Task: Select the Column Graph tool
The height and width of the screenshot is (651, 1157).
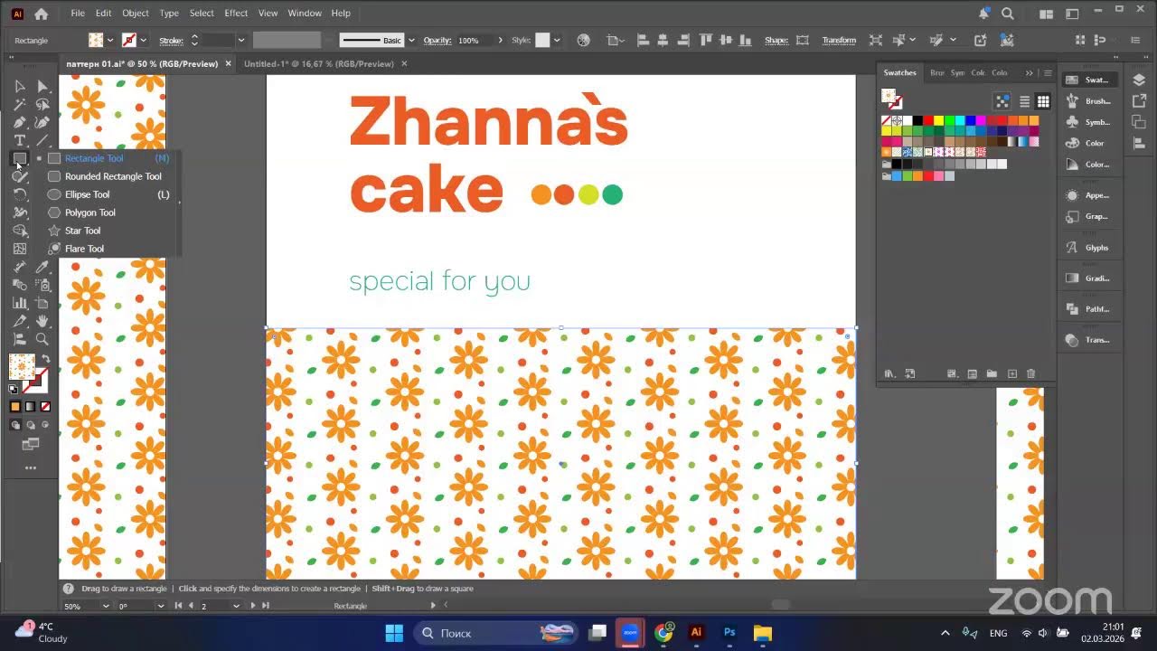Action: click(x=19, y=303)
